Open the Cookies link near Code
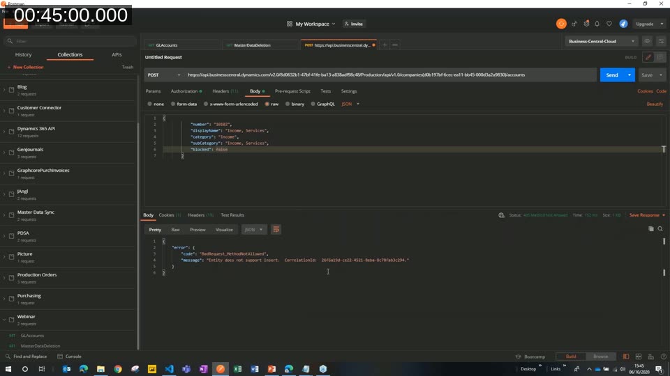 click(x=645, y=91)
